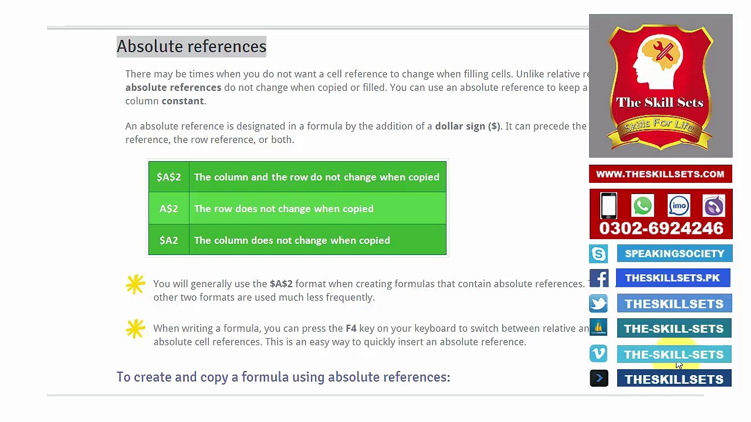Click the THESKILLSETS Twitter label button
Image resolution: width=751 pixels, height=422 pixels.
[x=674, y=304]
